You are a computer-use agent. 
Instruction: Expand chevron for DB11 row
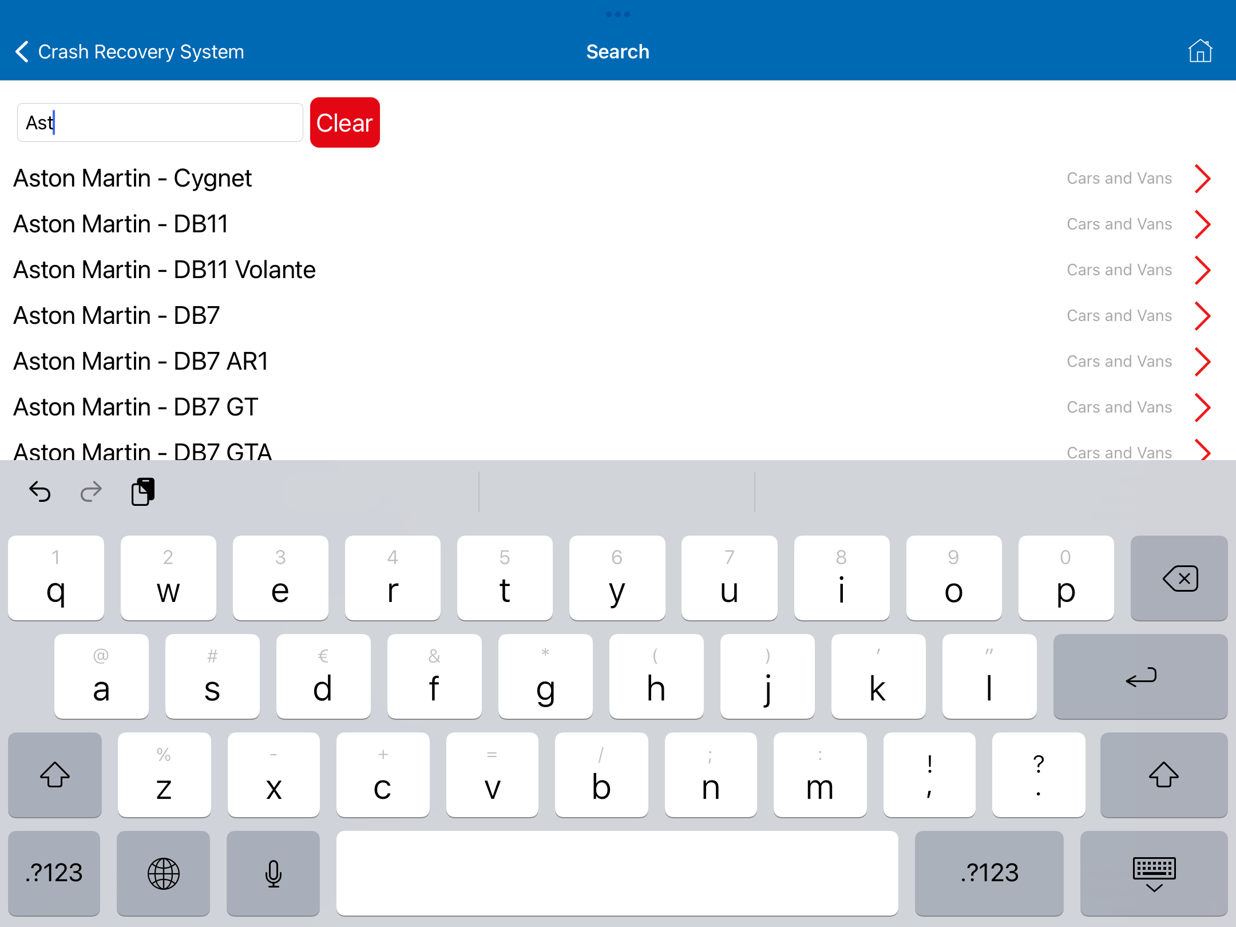pyautogui.click(x=1203, y=224)
